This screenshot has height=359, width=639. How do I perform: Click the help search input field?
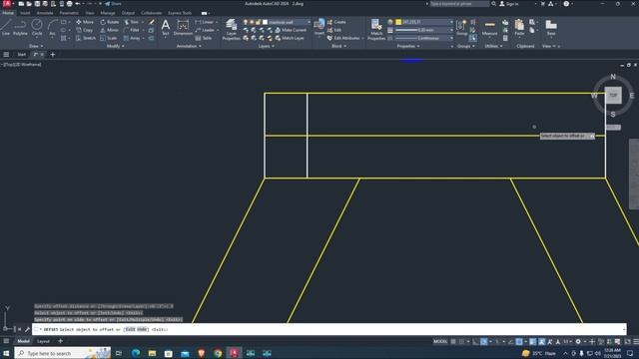click(x=459, y=4)
